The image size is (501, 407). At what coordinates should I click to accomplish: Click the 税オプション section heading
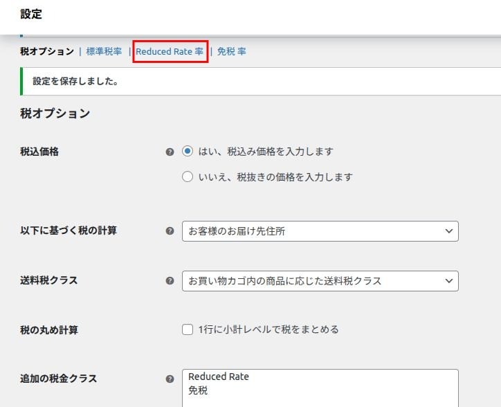coord(55,114)
